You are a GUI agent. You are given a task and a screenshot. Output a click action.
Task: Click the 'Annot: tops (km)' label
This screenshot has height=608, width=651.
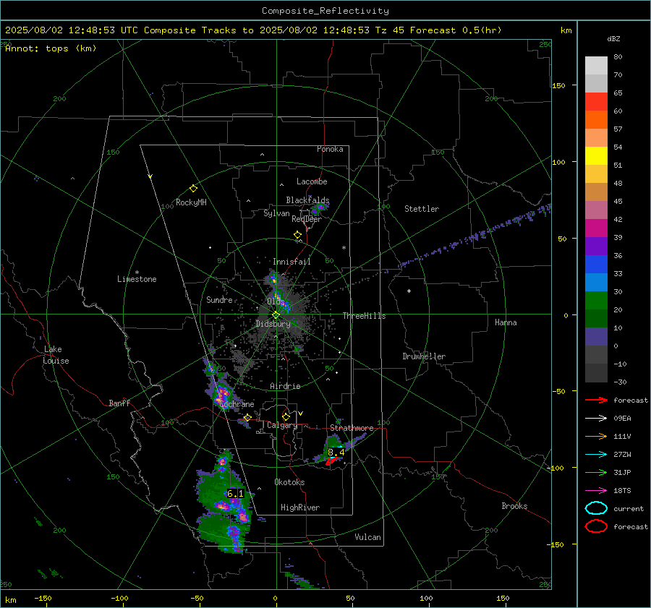point(51,48)
